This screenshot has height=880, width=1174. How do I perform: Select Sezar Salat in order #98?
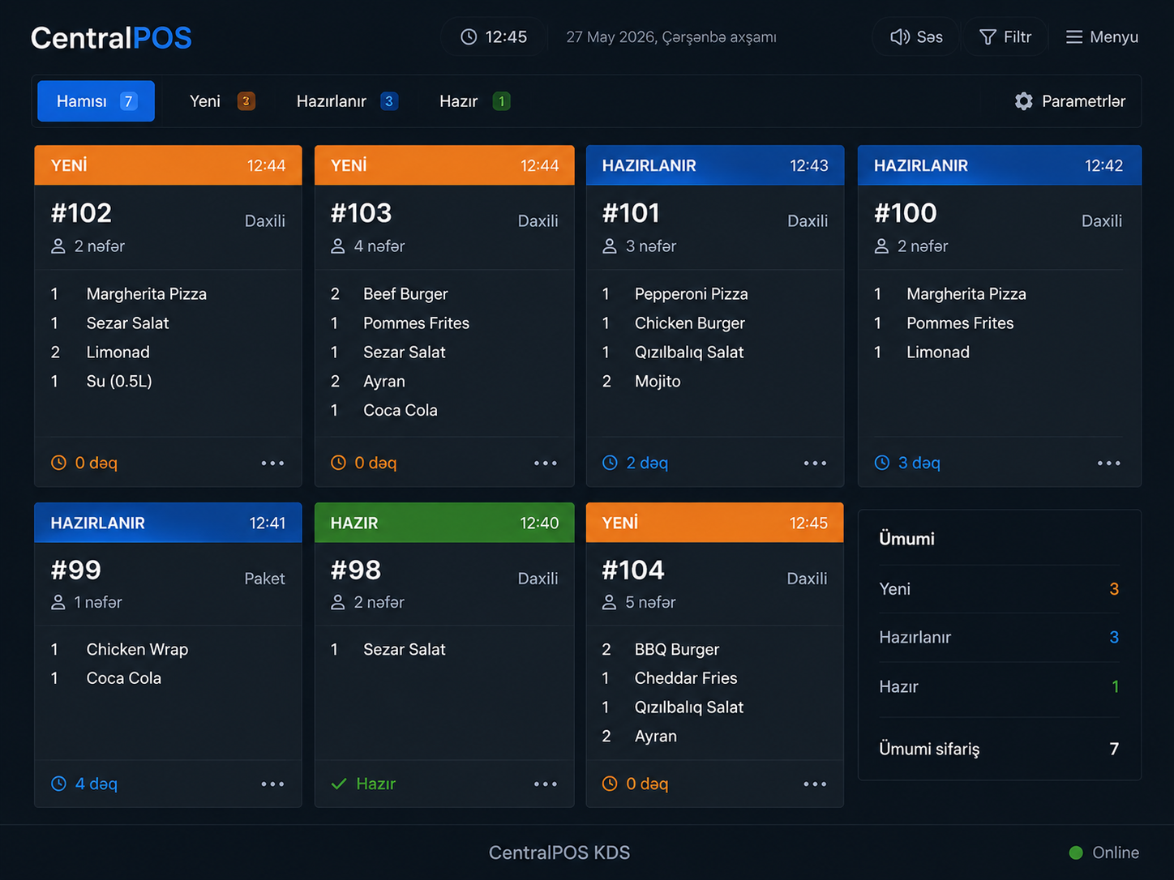click(405, 650)
